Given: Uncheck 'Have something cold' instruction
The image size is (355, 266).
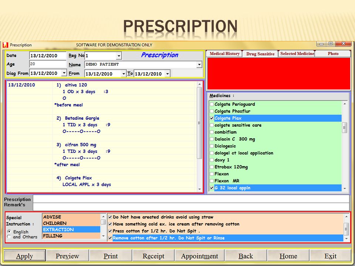Looking at the screenshot, I should (110, 224).
